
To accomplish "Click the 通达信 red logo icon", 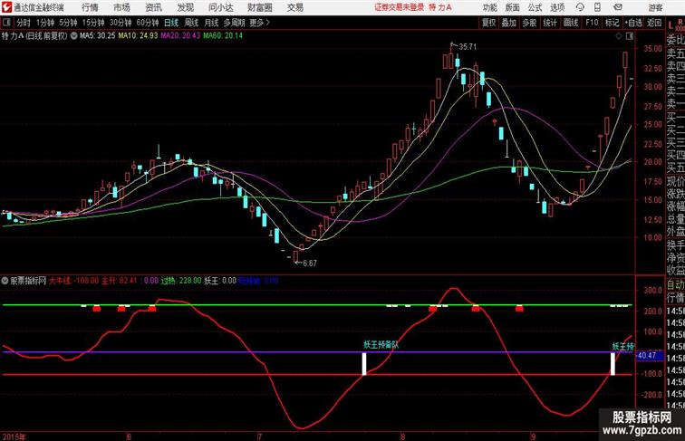I will pos(6,7).
